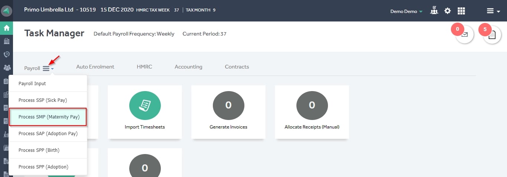Select Process SMP (Maternity Pay)
Screen dimensions: 507x177
coord(48,117)
